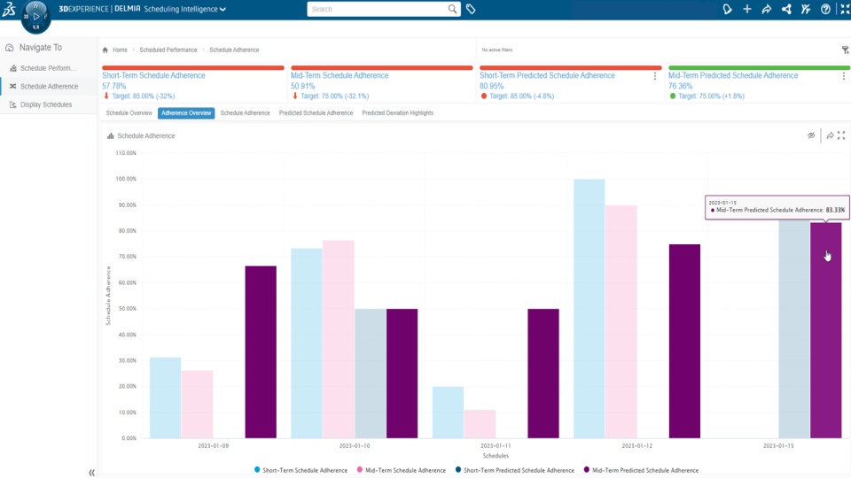851x478 pixels.
Task: Open the help question mark icon
Action: click(825, 9)
